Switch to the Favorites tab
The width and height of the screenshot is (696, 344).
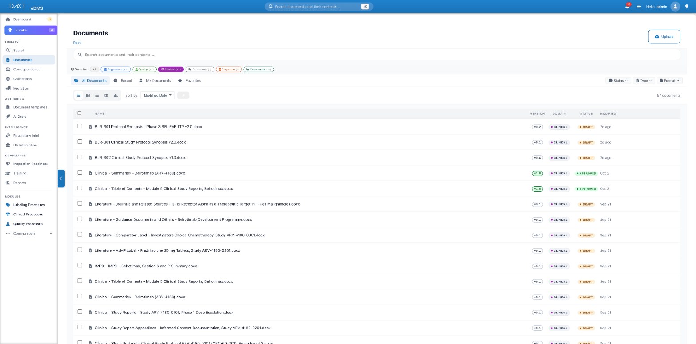pyautogui.click(x=190, y=81)
